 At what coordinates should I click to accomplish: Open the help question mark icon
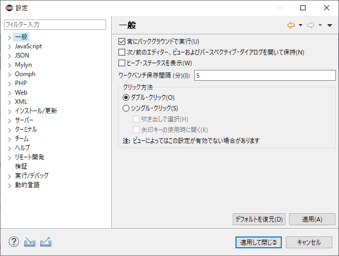coord(14,242)
